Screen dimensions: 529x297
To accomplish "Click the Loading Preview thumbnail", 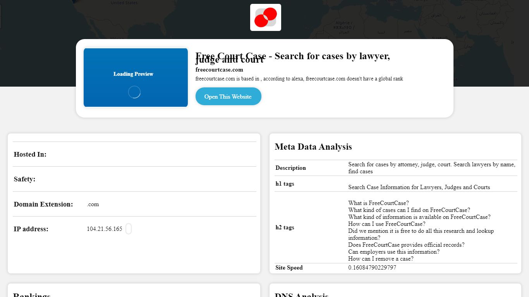I will click(x=136, y=77).
